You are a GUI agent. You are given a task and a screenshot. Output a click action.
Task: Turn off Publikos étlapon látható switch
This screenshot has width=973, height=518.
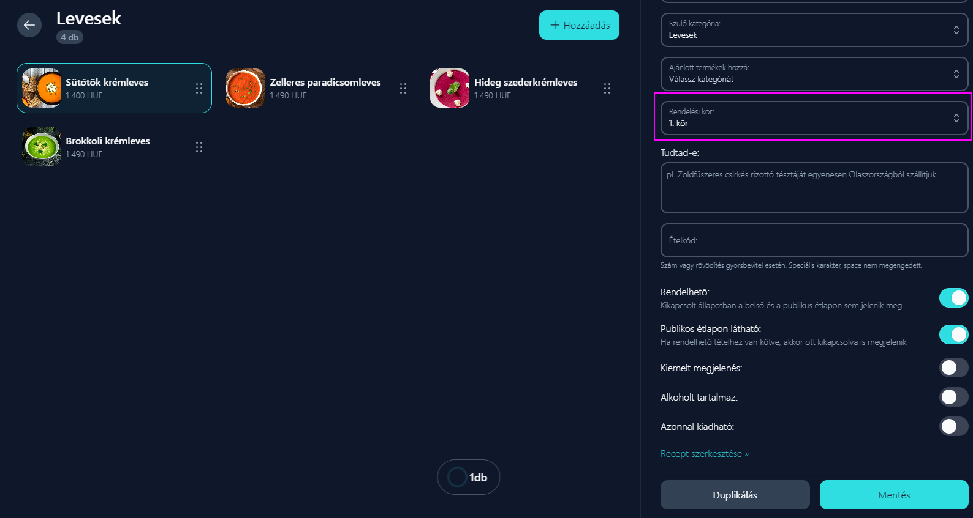954,335
